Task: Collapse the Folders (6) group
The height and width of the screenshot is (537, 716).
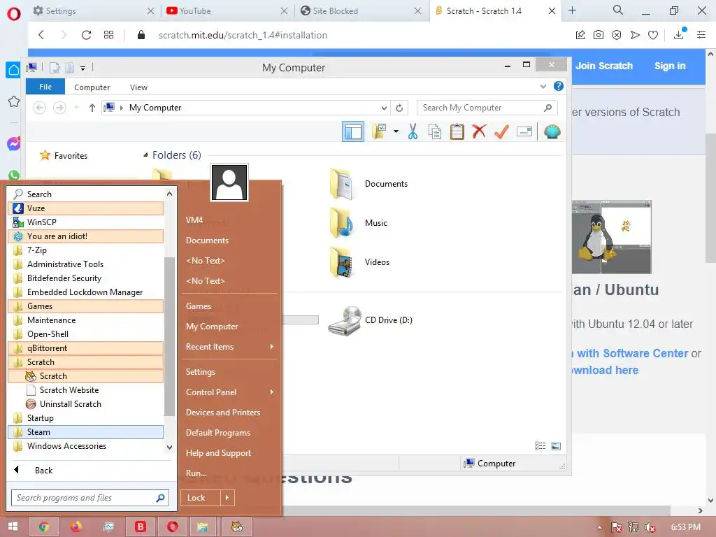Action: point(145,155)
